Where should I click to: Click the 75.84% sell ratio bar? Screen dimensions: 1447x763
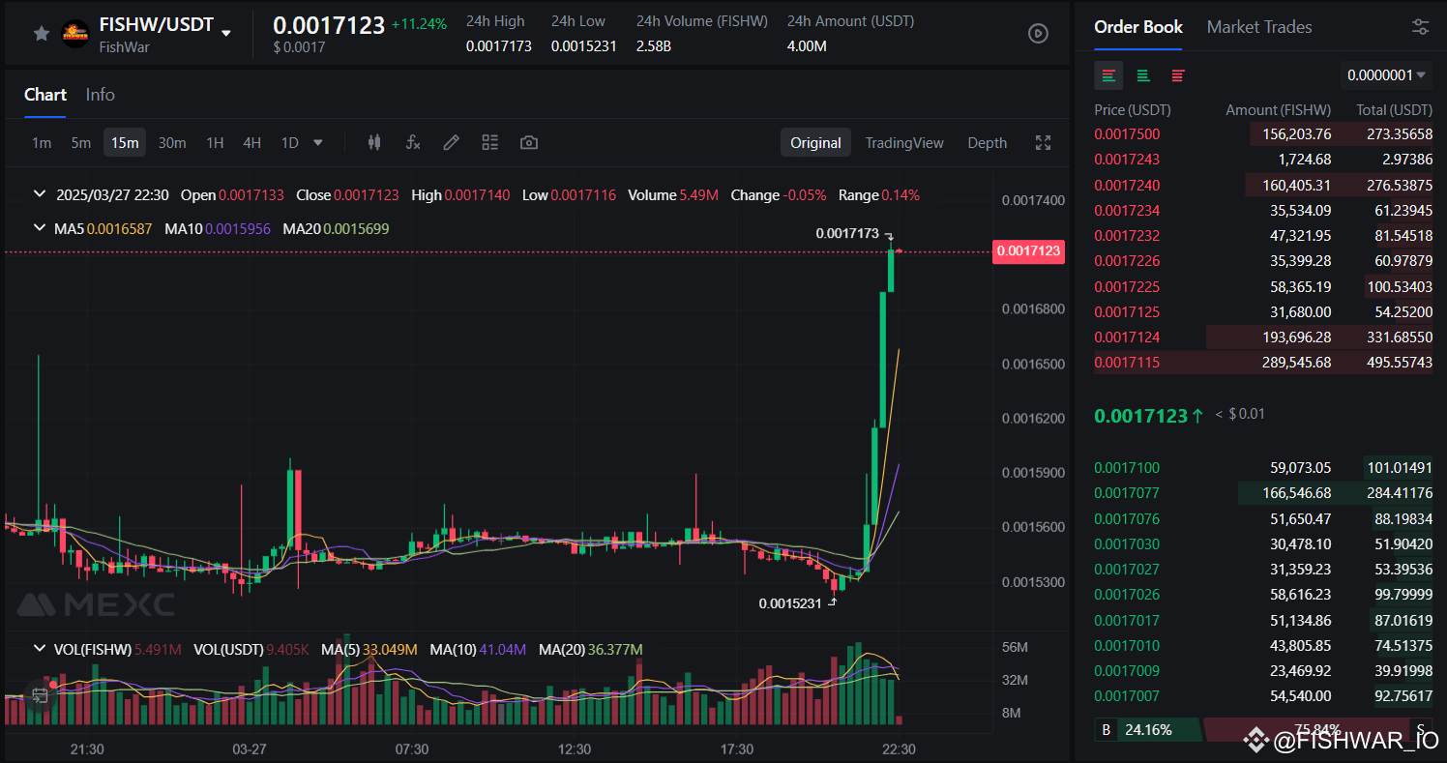coord(1317,730)
